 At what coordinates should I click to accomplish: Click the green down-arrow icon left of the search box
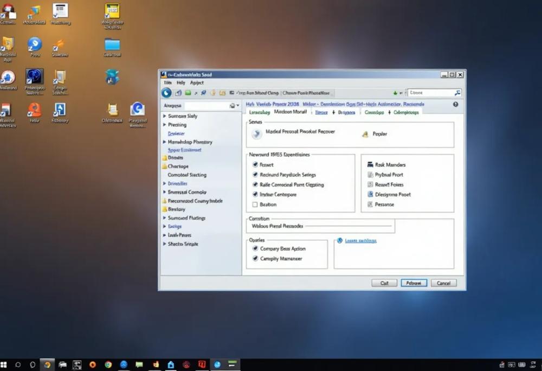point(395,93)
